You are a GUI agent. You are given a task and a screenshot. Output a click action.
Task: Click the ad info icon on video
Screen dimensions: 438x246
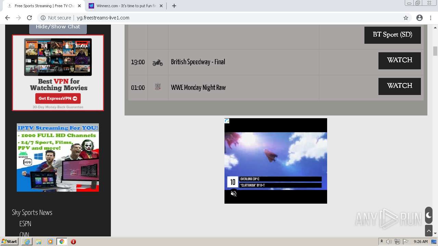(227, 121)
